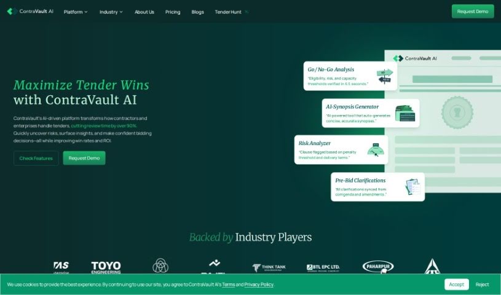
Task: Click the triangular logo at row end
Action: click(432, 267)
